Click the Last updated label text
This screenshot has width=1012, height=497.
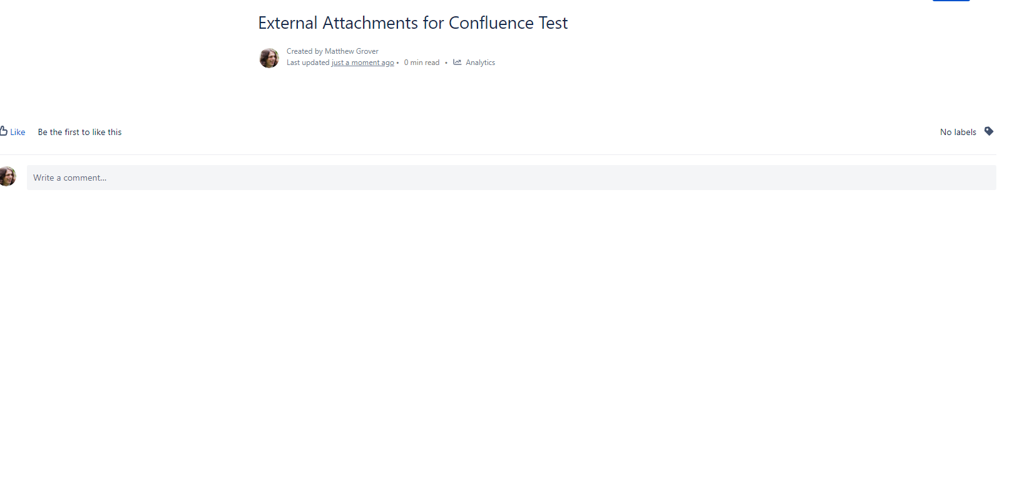click(x=308, y=63)
